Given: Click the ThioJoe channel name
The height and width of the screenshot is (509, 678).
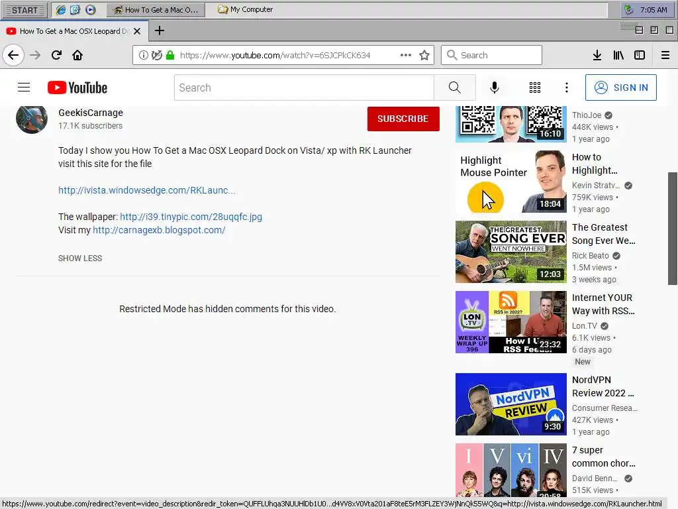Looking at the screenshot, I should 587,115.
